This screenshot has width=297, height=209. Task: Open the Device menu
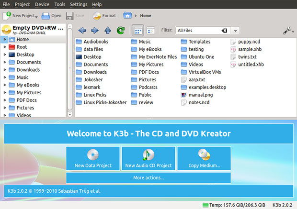pyautogui.click(x=42, y=4)
